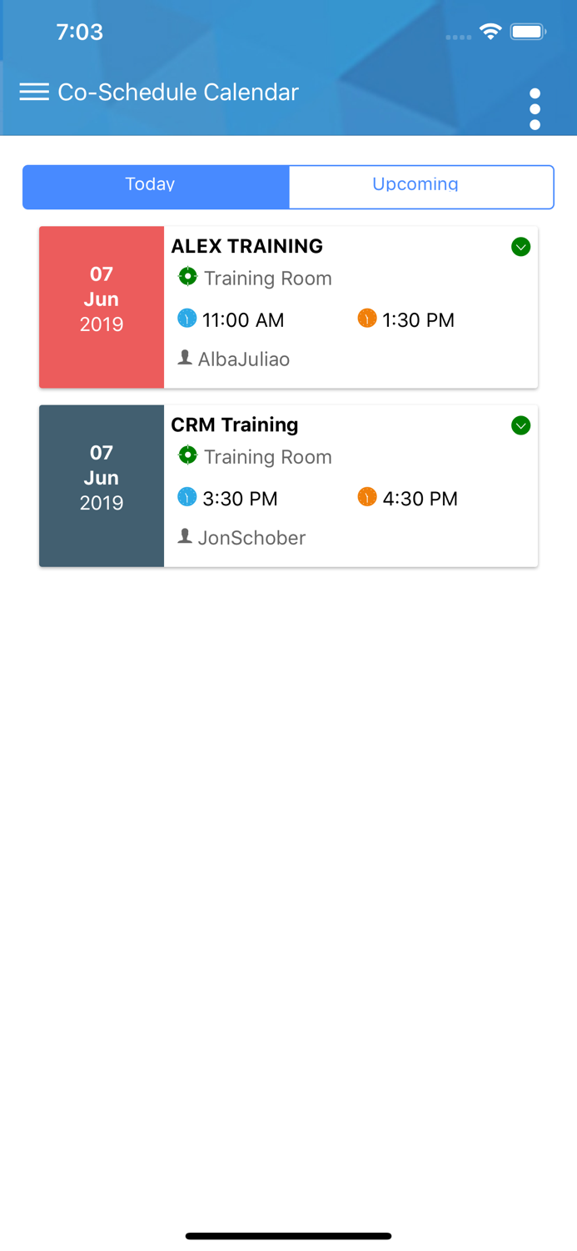Click the blue start time clock icon on ALEX TRAINING
This screenshot has height=1251, width=577.
pos(187,319)
